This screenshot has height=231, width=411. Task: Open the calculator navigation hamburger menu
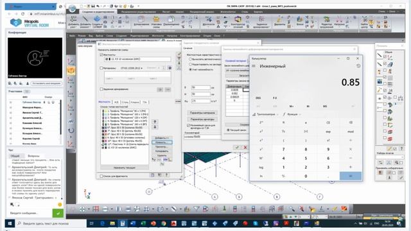click(x=254, y=66)
